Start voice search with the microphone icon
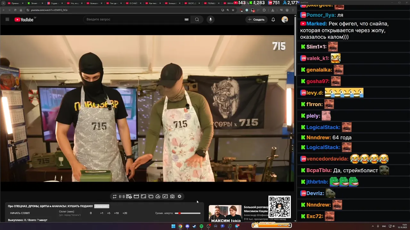This screenshot has height=230, width=410. click(x=210, y=19)
